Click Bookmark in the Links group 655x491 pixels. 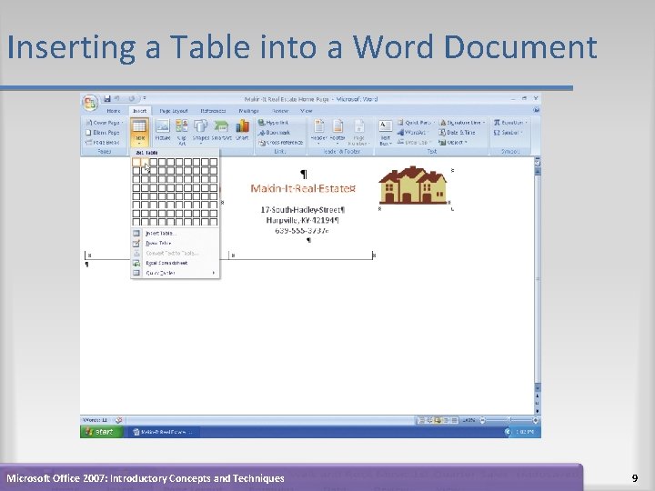point(274,133)
